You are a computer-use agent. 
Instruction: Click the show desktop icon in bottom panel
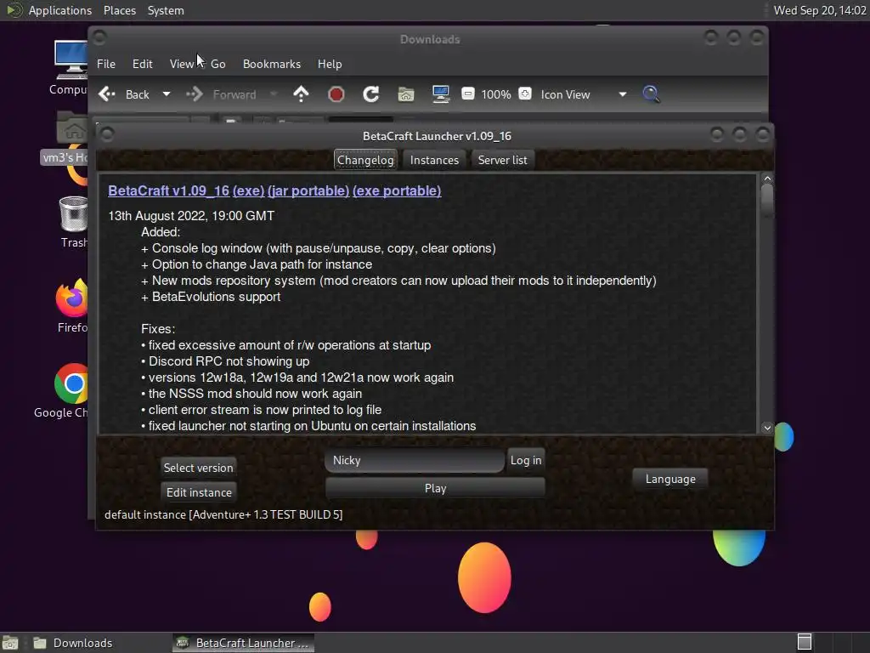click(10, 643)
